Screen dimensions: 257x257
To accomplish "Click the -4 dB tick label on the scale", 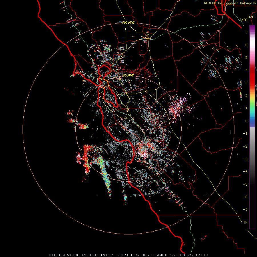I will click(x=245, y=171).
